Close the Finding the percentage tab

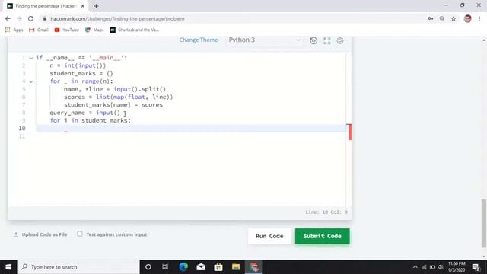point(83,6)
